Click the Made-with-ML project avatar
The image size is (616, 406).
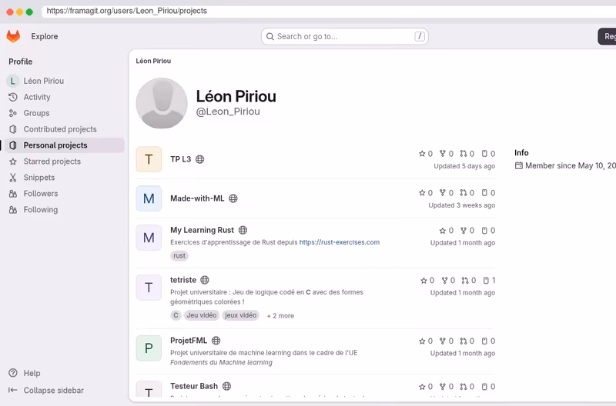149,198
